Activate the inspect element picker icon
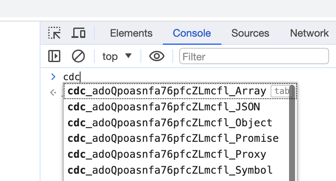The height and width of the screenshot is (181, 336). coord(55,33)
